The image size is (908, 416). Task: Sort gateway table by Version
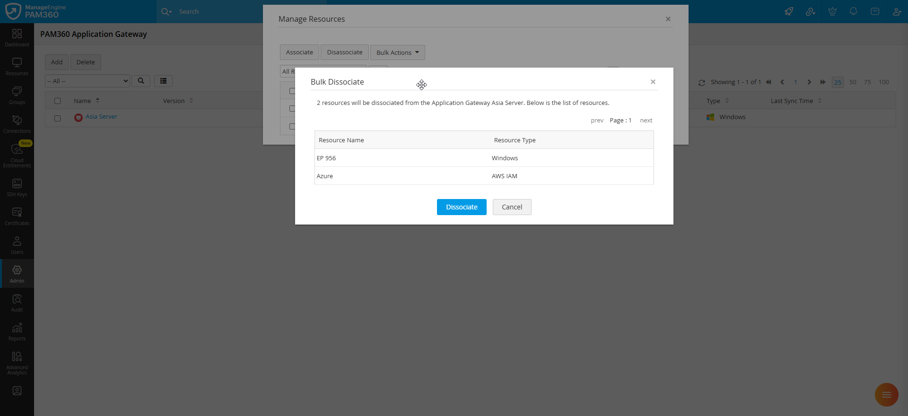(178, 101)
